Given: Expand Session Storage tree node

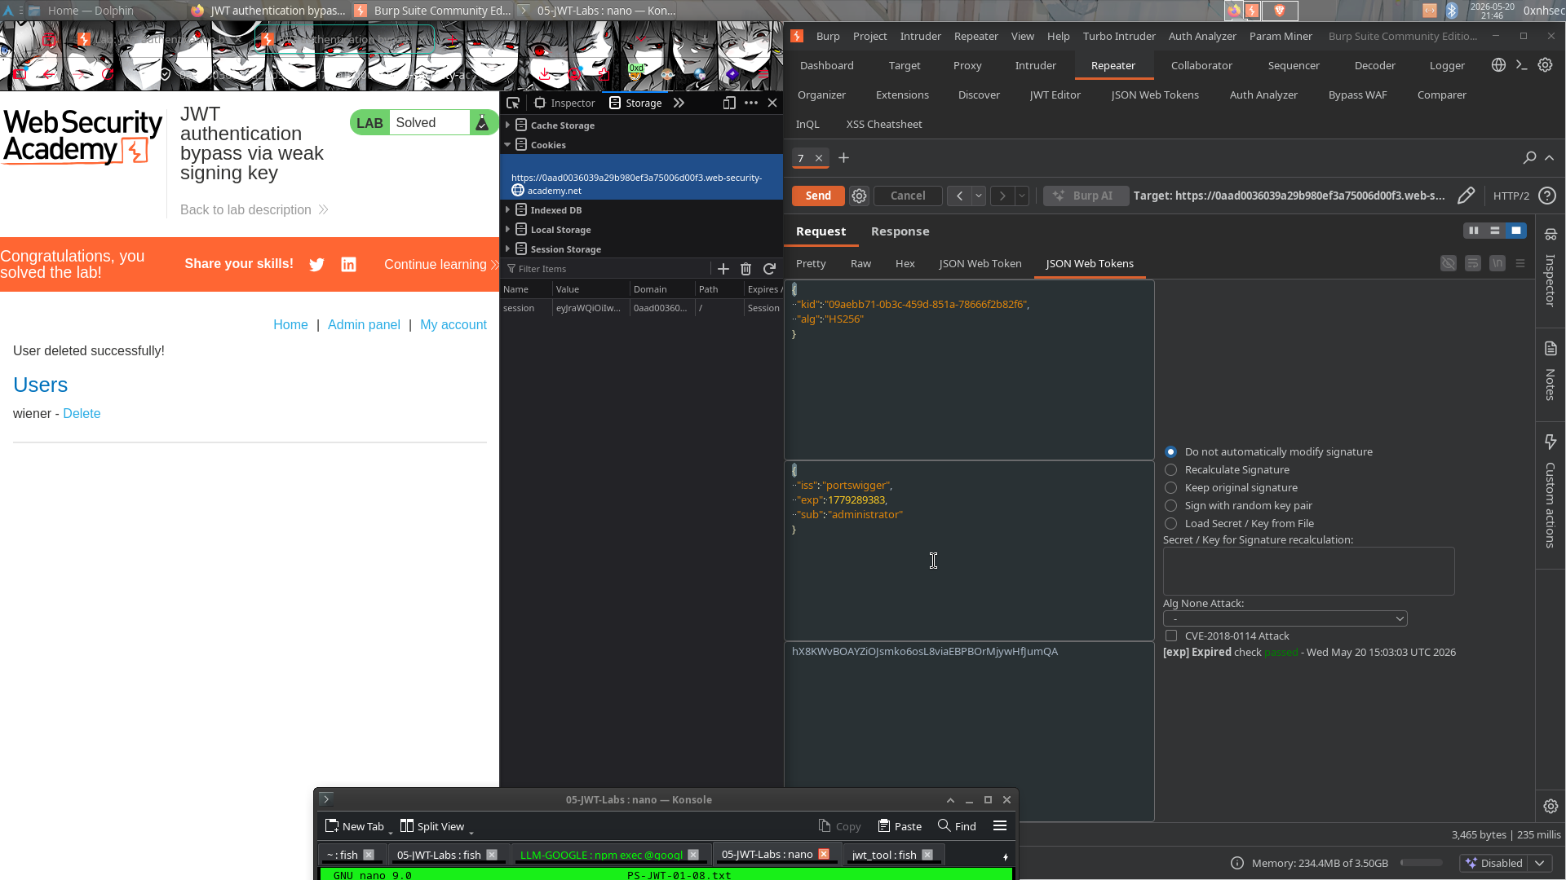Looking at the screenshot, I should click(x=507, y=249).
